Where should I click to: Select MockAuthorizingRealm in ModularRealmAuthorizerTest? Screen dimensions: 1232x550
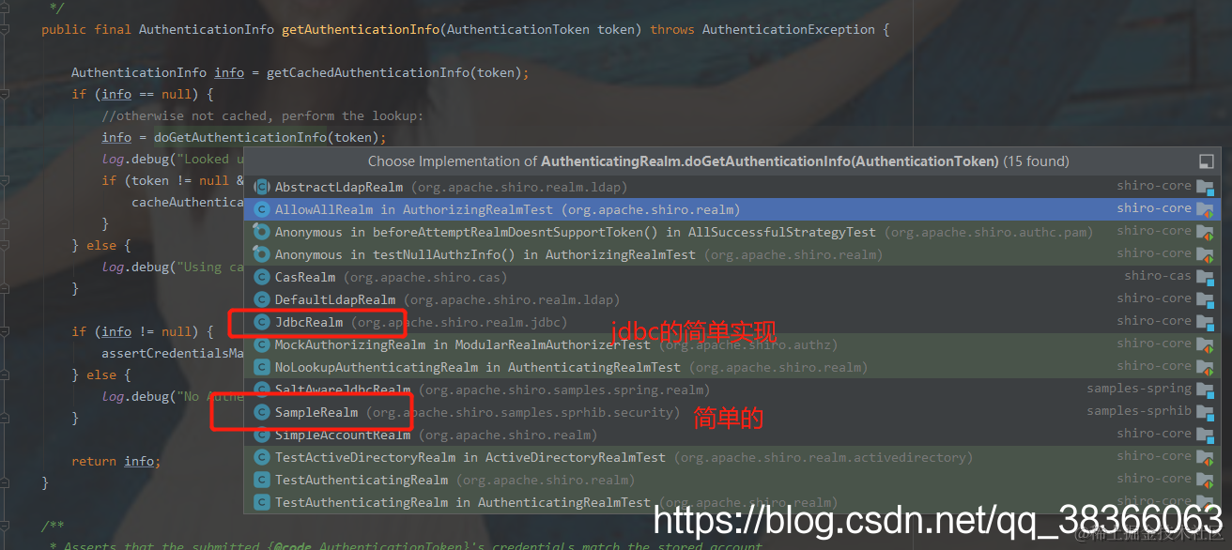[732, 344]
